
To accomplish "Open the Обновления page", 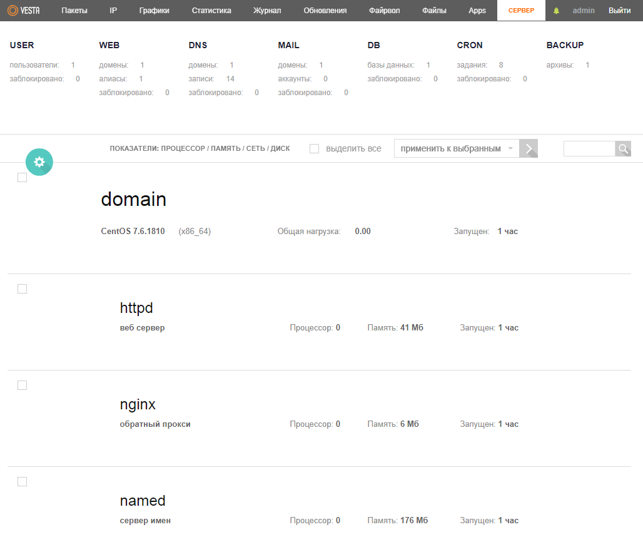I will [325, 11].
